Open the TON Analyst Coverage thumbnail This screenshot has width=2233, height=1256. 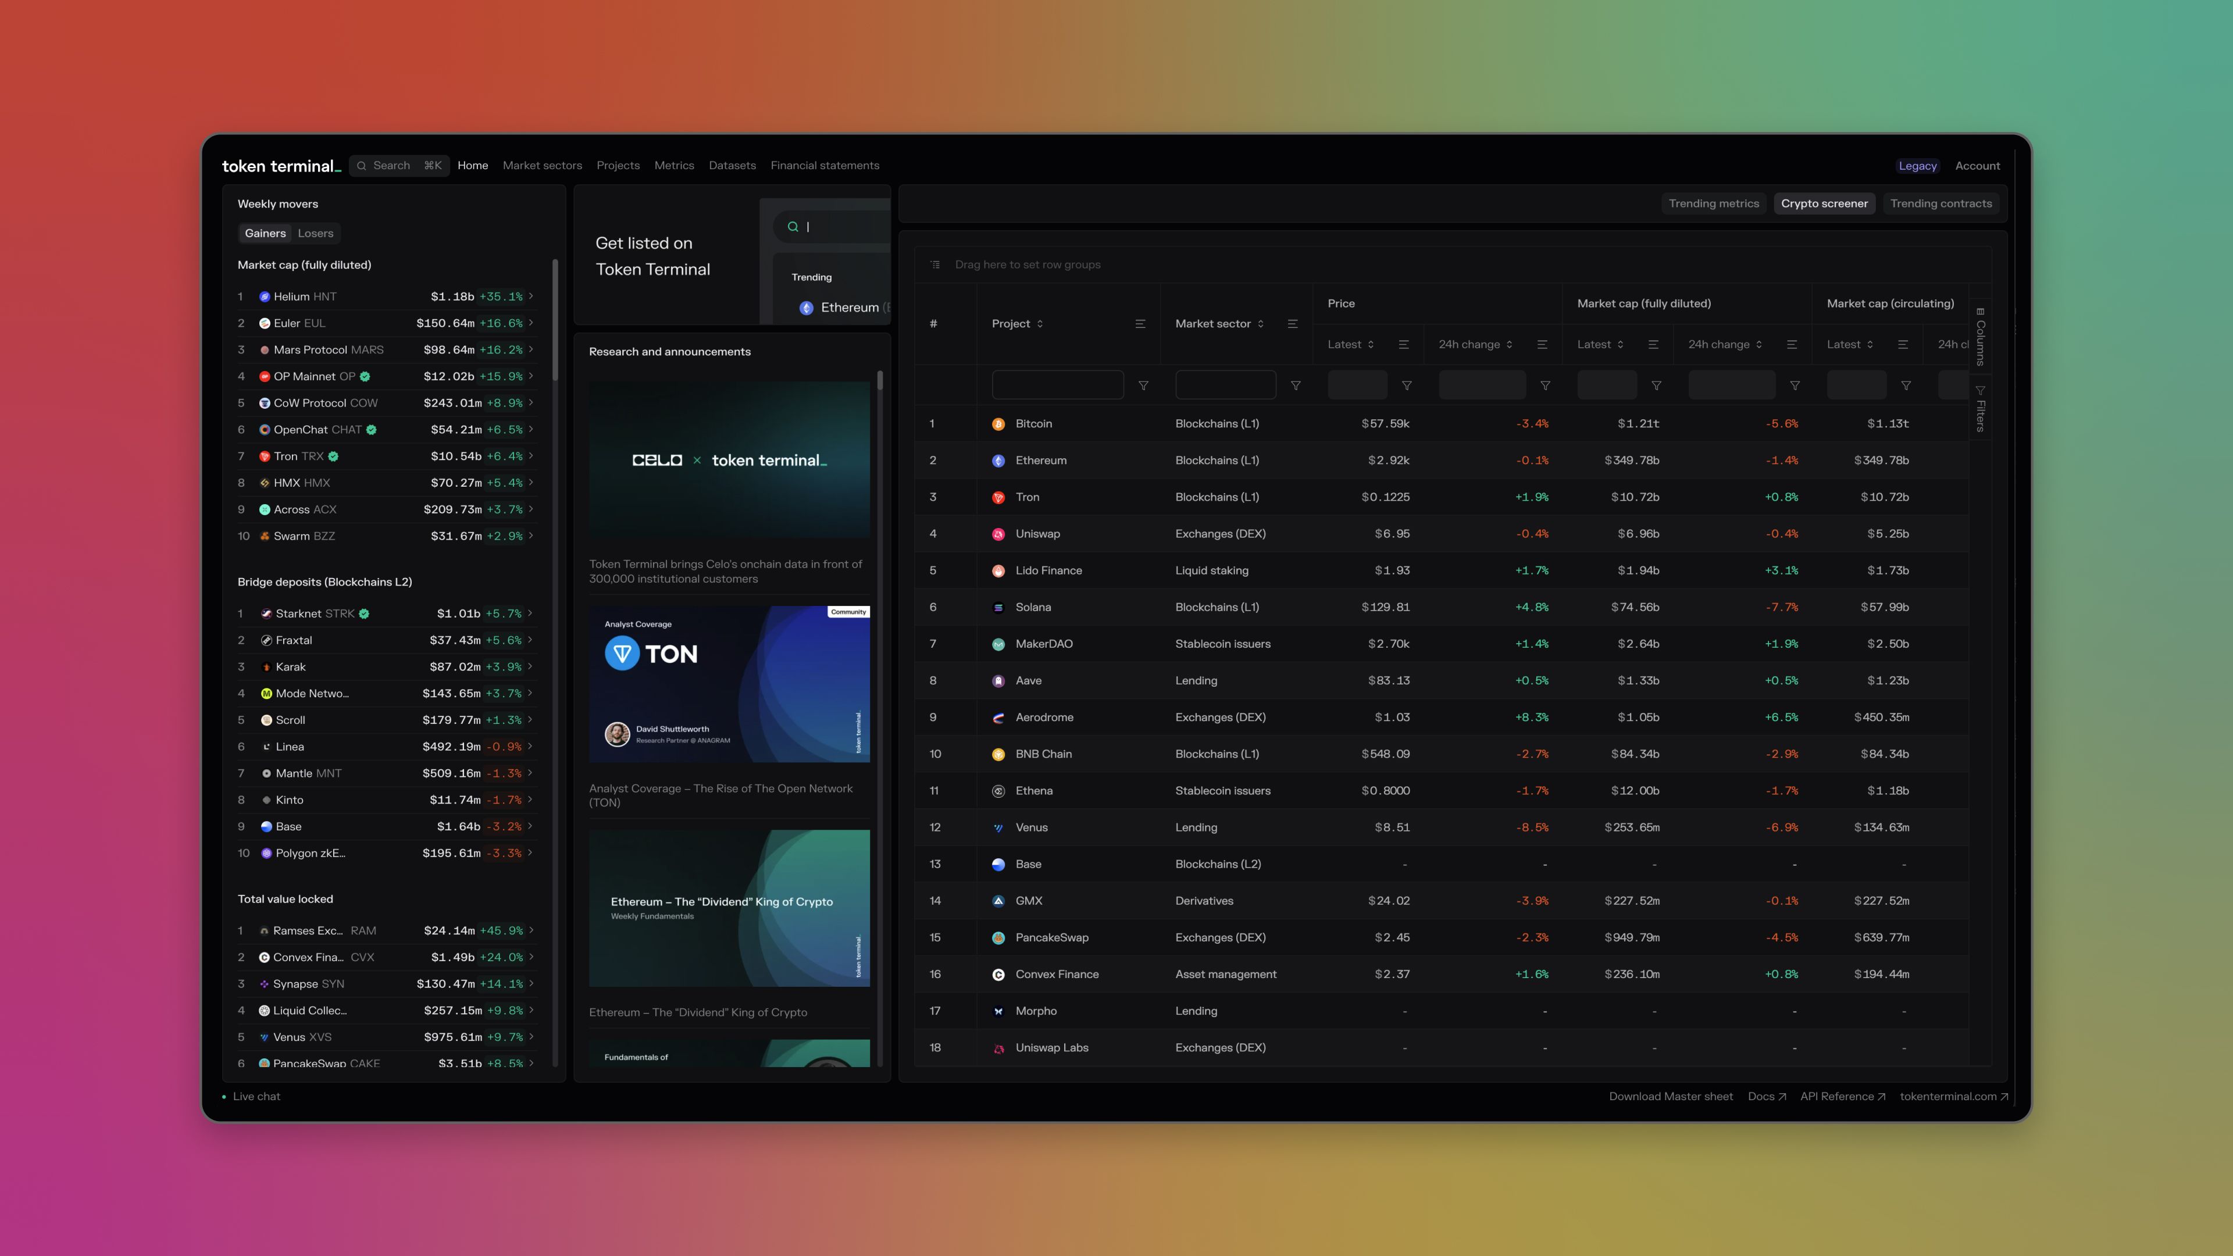(729, 684)
